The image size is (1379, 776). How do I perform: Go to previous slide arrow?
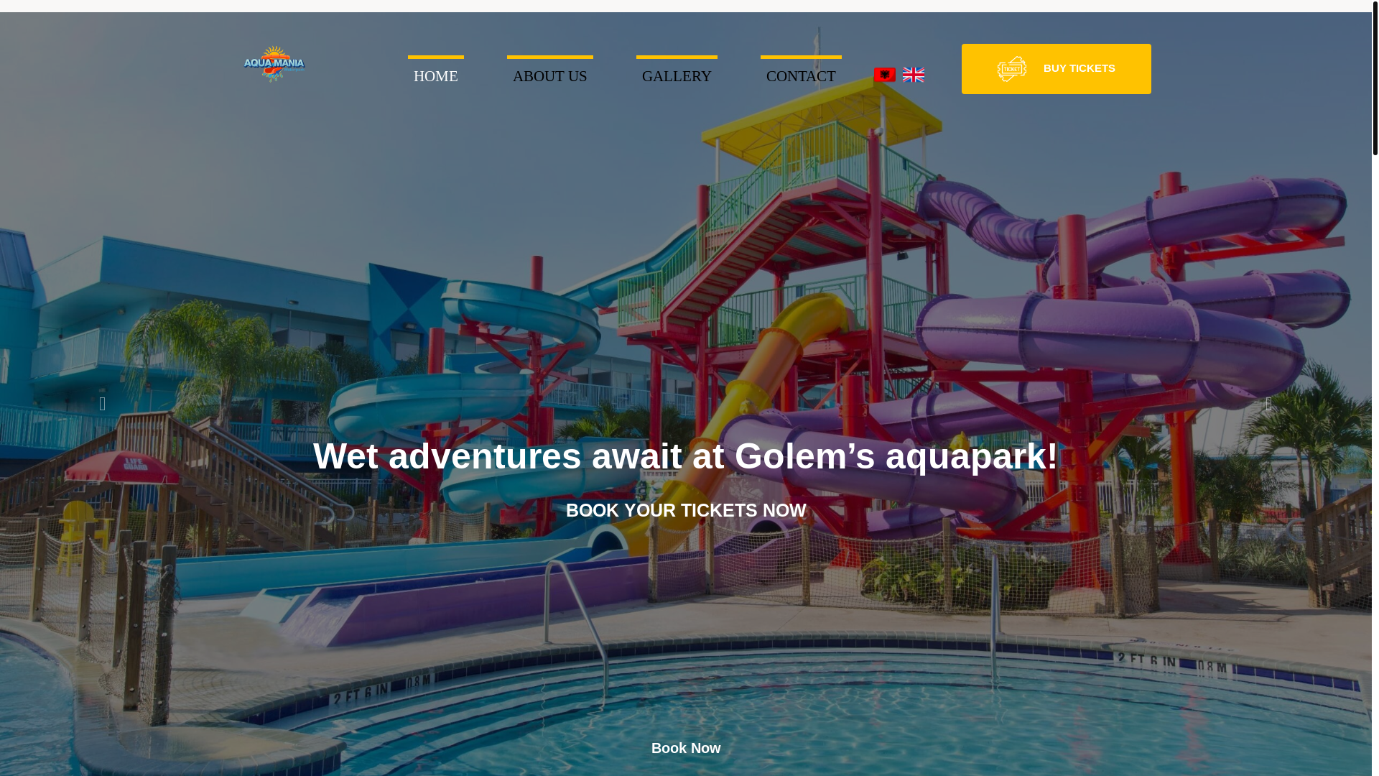click(x=103, y=404)
